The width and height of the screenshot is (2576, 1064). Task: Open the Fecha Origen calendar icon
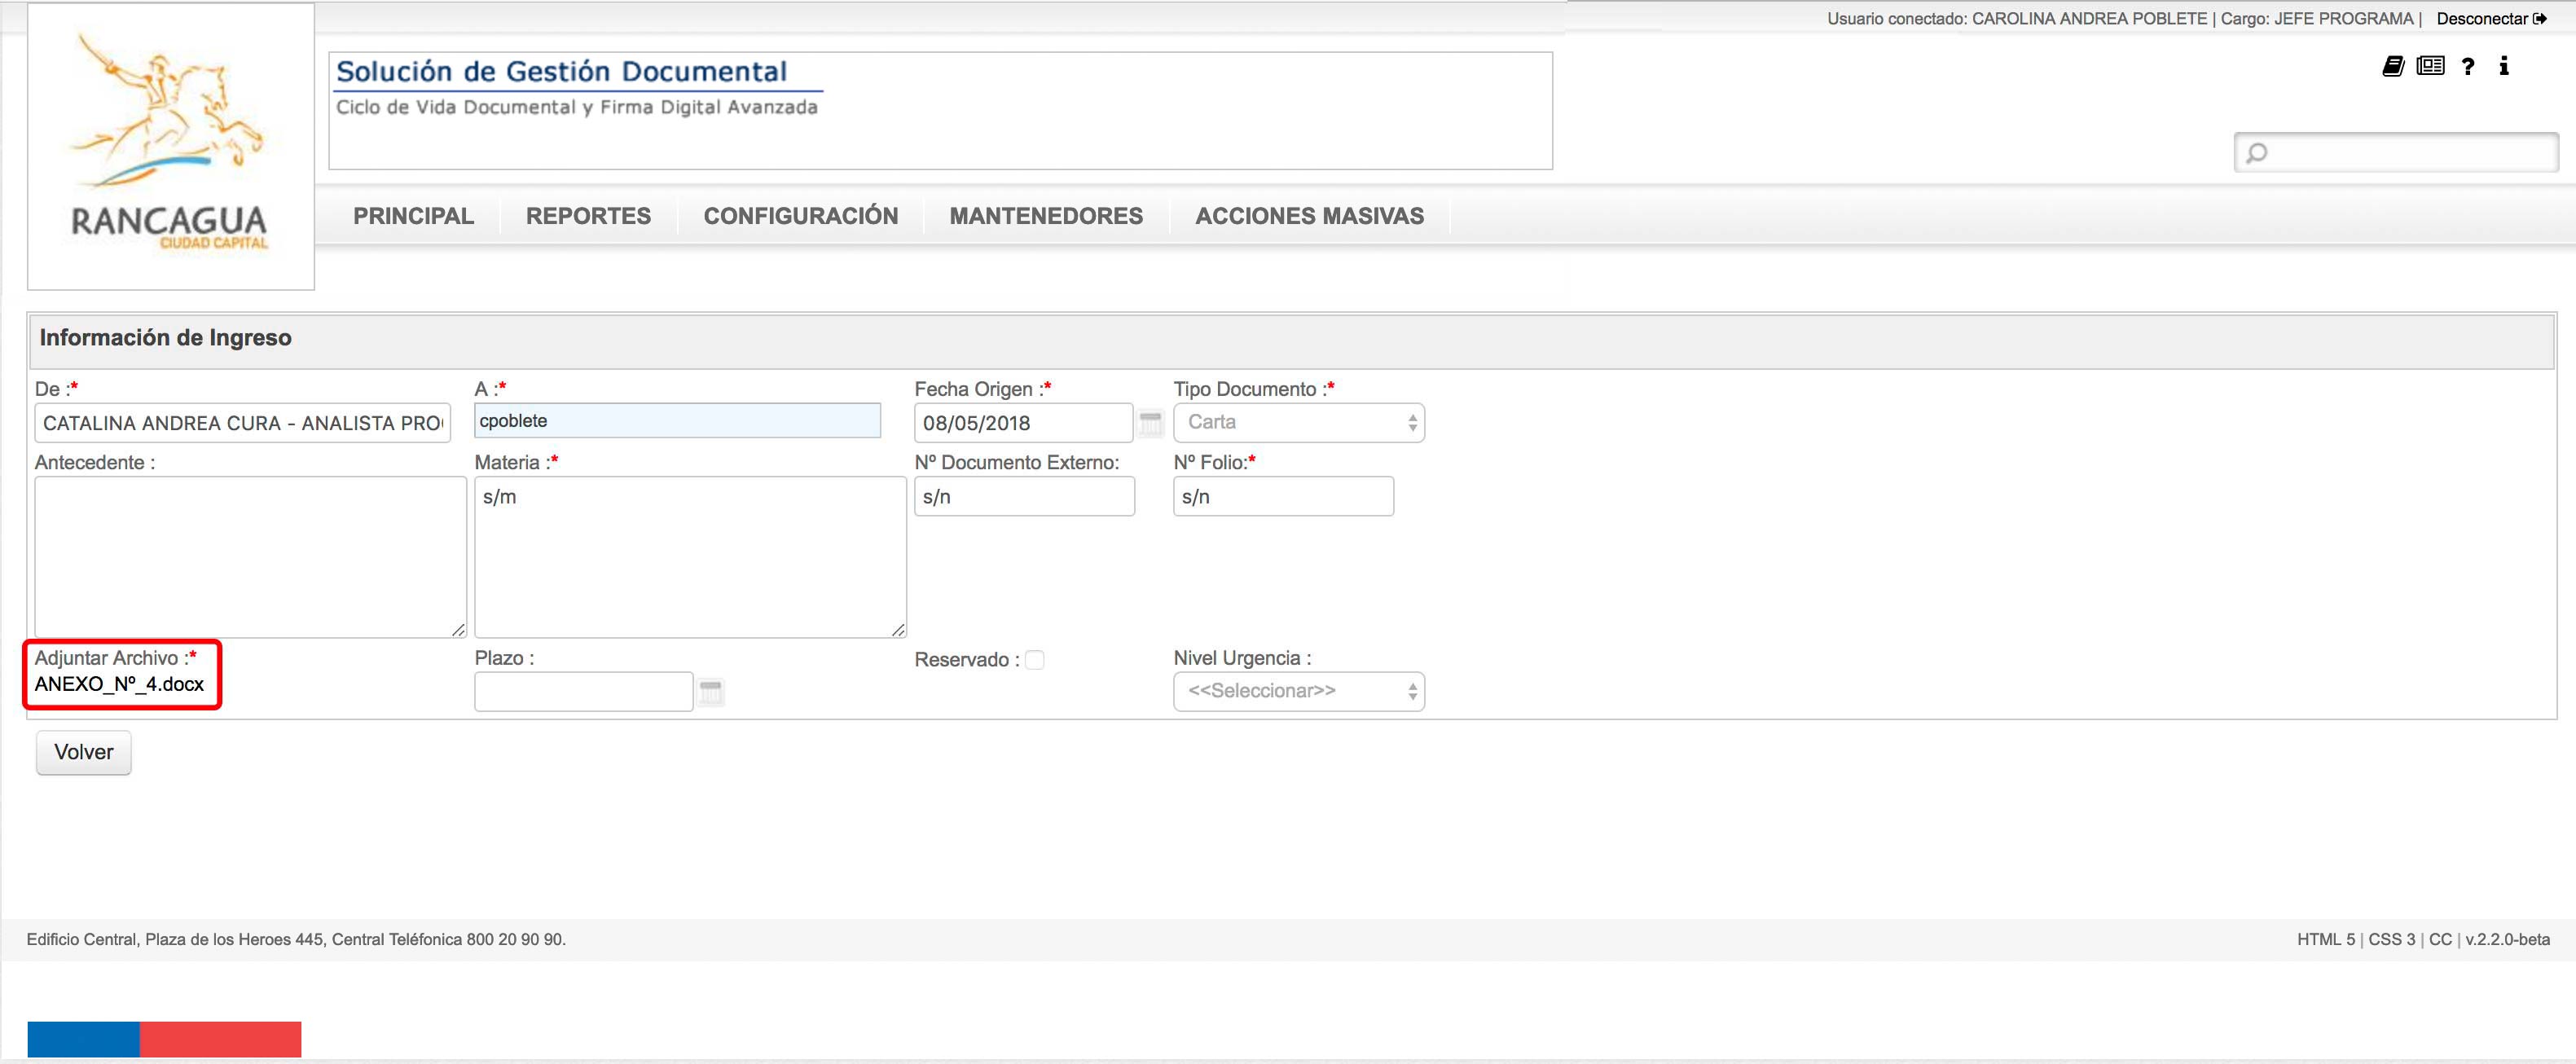click(1151, 423)
